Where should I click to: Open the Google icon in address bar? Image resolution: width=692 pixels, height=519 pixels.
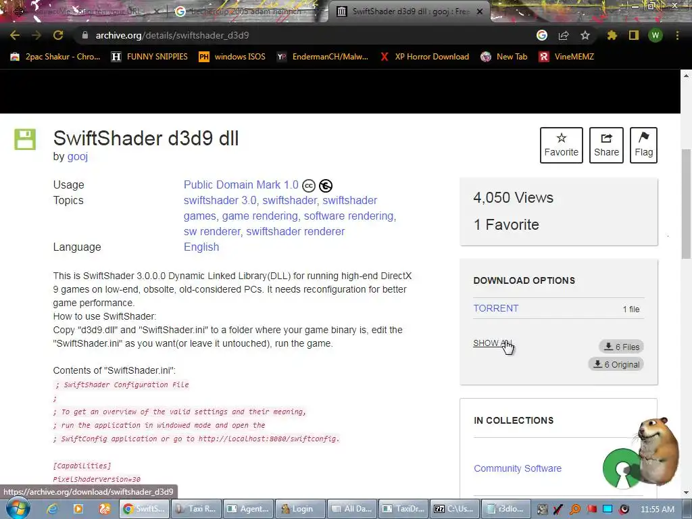coord(541,35)
